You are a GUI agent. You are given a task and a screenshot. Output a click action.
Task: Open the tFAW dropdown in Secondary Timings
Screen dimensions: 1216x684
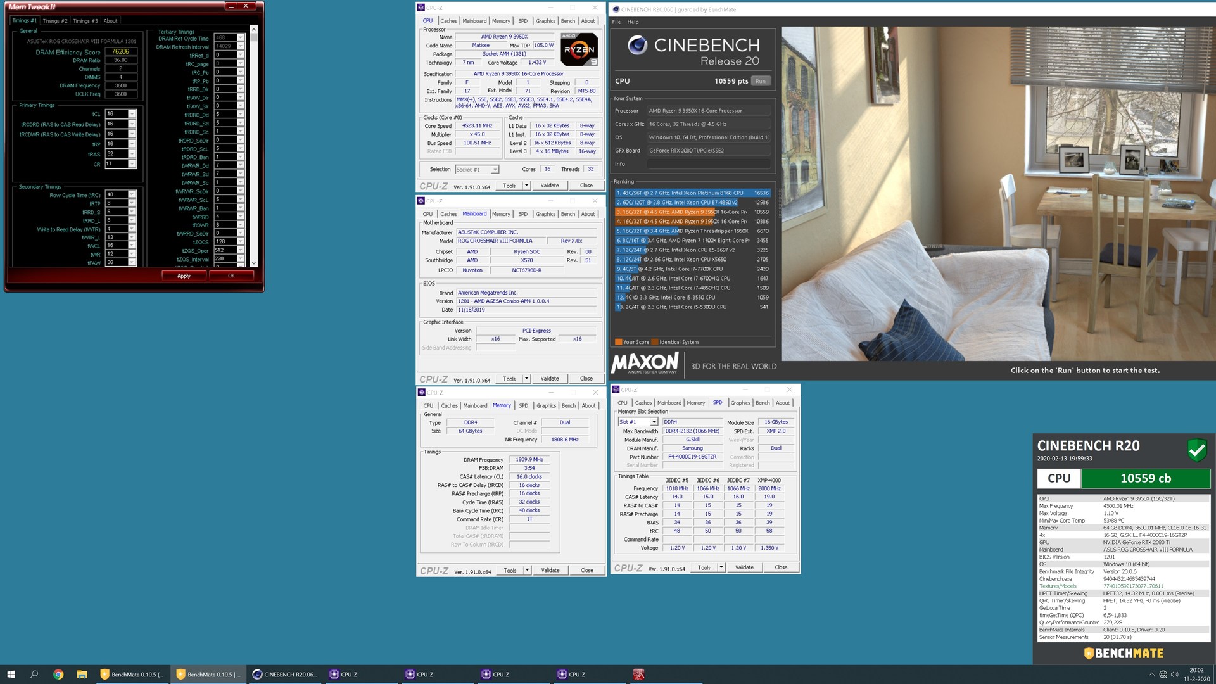(132, 262)
